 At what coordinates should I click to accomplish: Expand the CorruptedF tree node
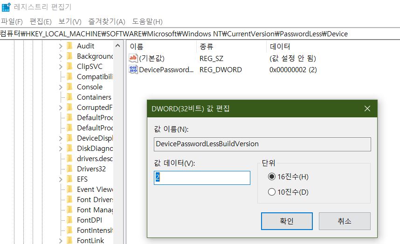click(61, 108)
